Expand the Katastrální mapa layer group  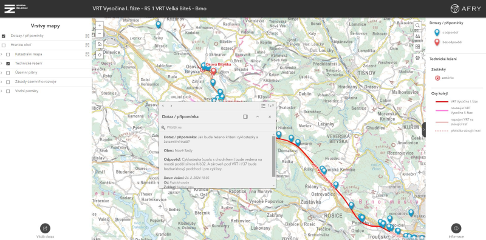[x=2, y=55]
